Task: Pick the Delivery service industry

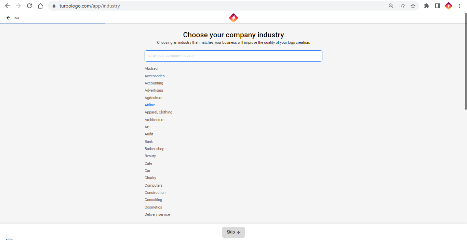Action: click(x=157, y=214)
